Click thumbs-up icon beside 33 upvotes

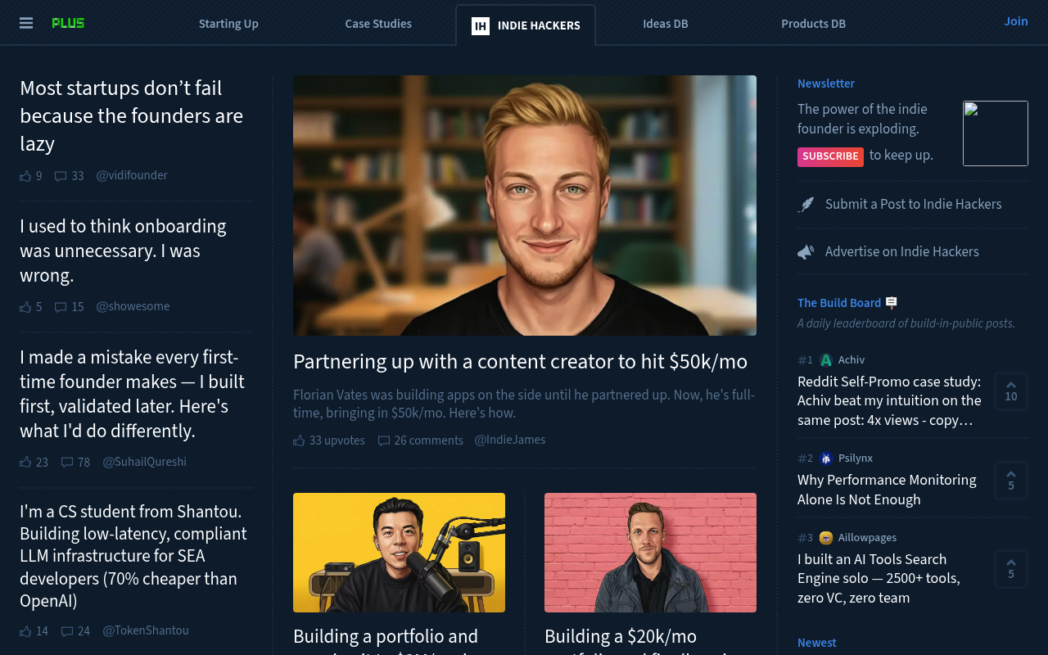click(x=299, y=440)
